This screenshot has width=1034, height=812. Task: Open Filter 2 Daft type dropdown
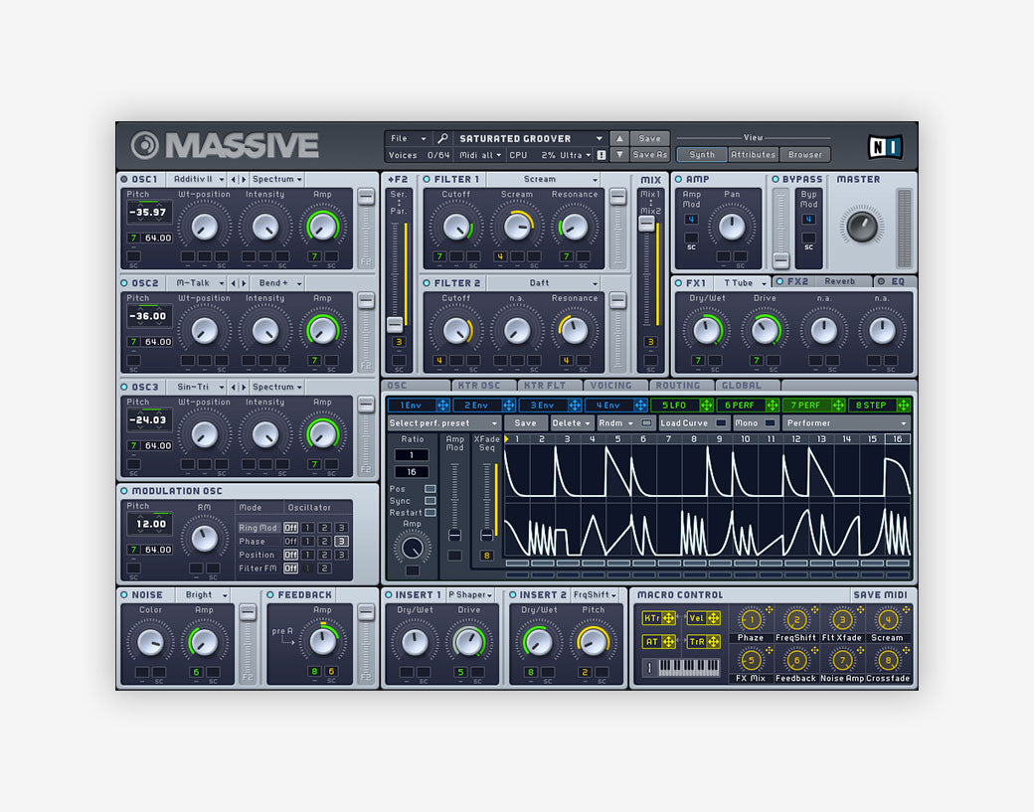pos(544,283)
